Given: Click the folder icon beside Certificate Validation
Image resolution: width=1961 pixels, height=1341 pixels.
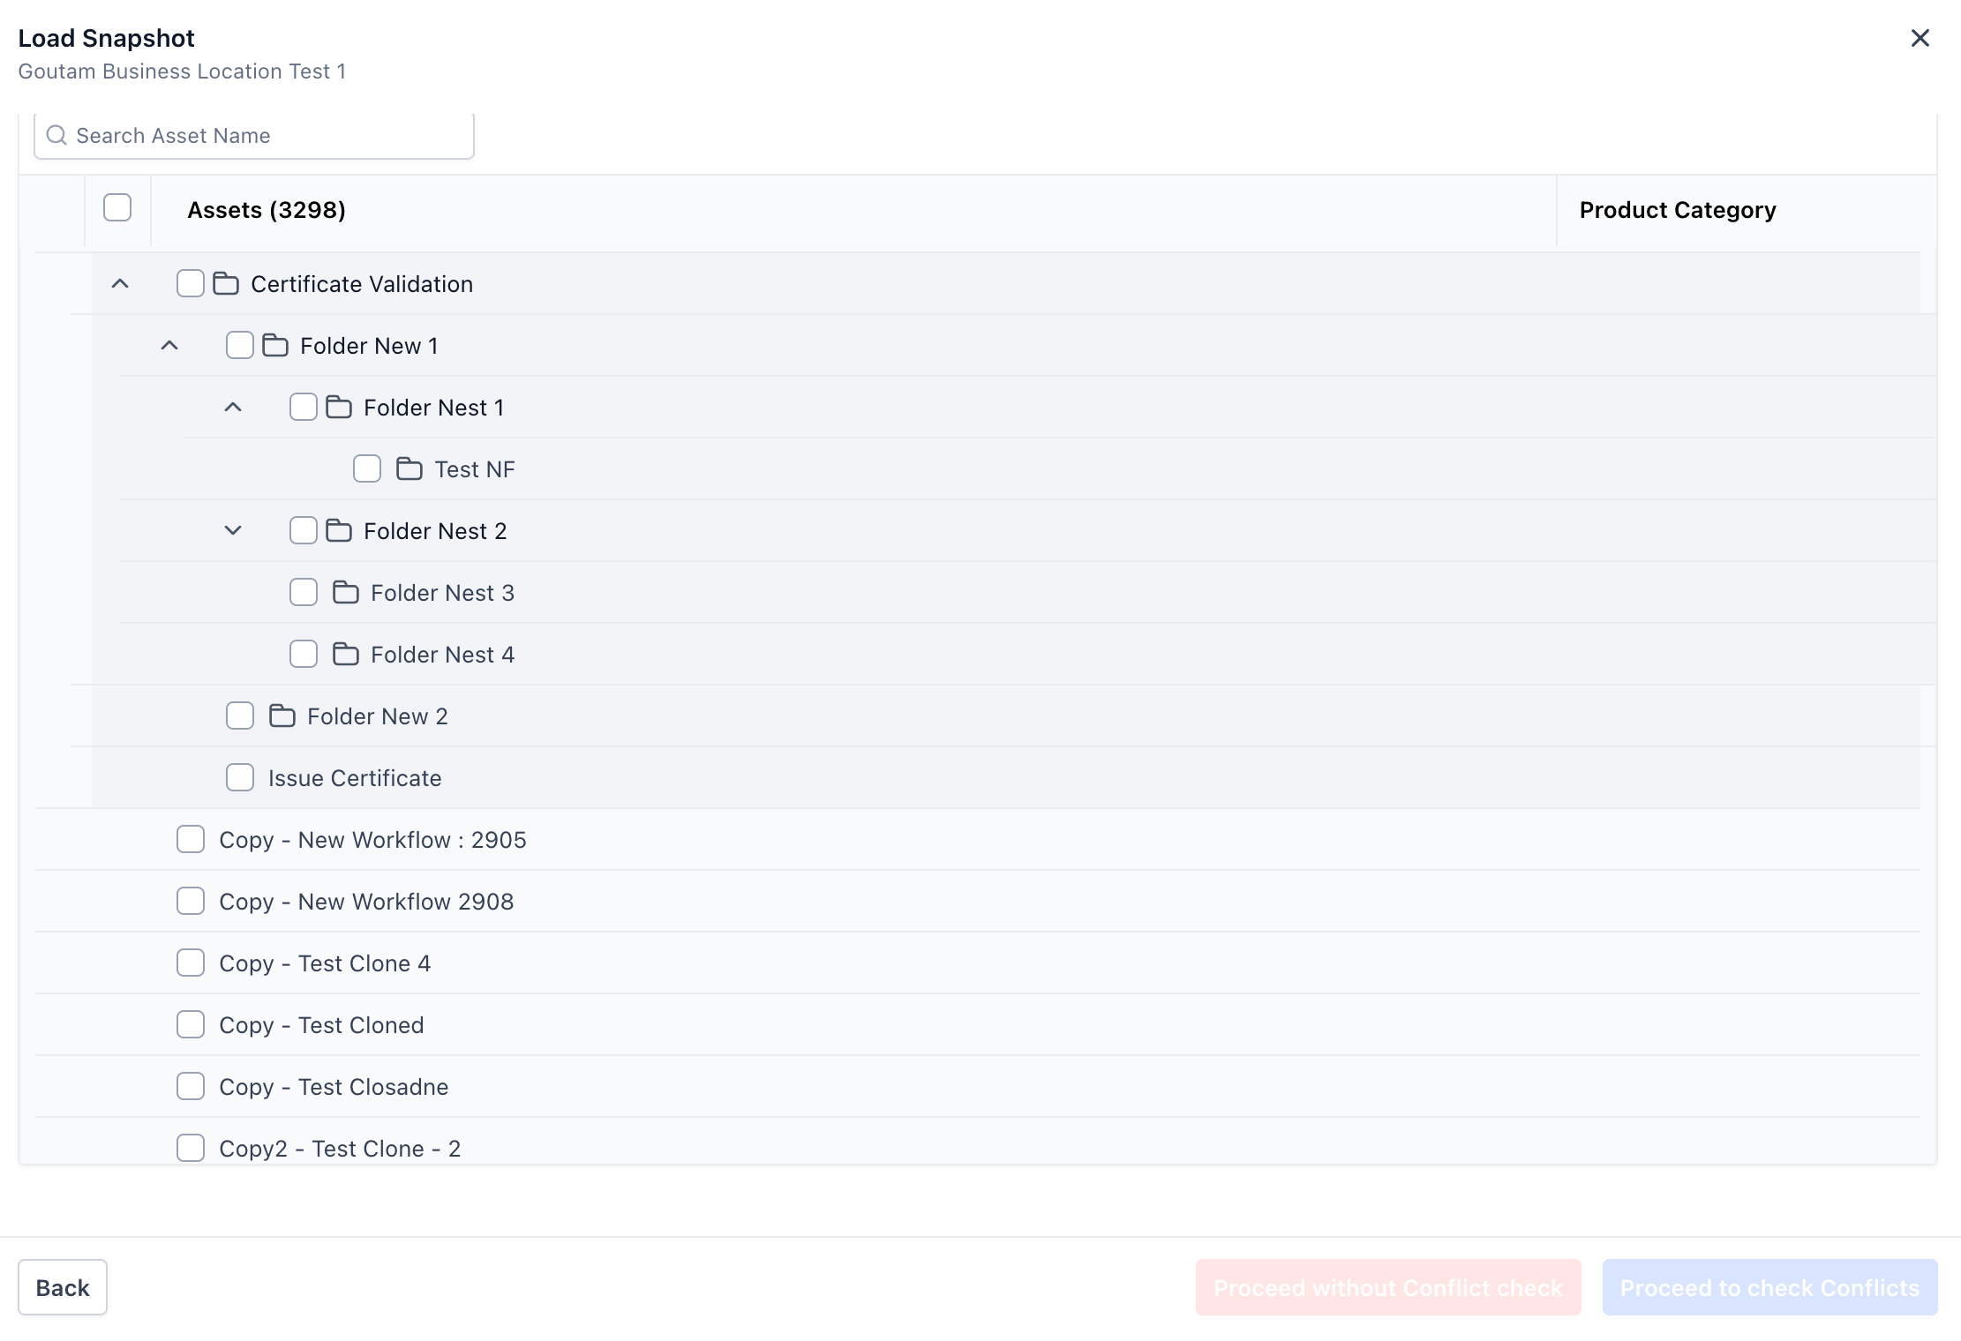Looking at the screenshot, I should [x=226, y=283].
